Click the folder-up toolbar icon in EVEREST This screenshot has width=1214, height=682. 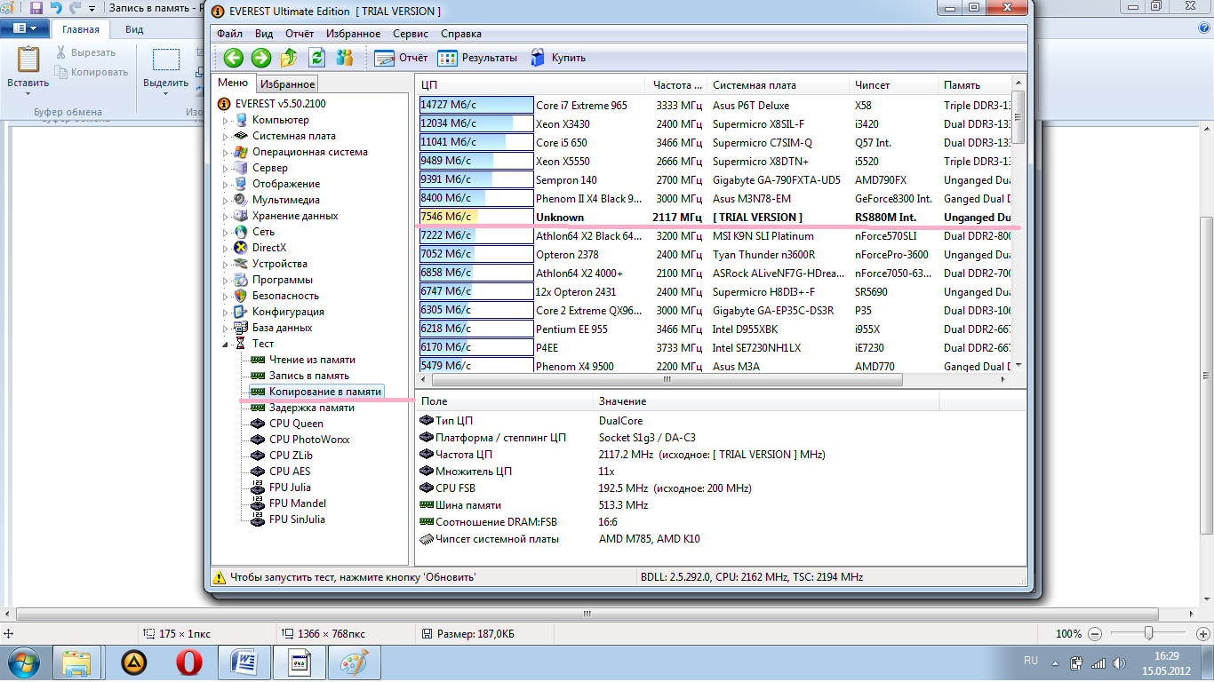289,58
